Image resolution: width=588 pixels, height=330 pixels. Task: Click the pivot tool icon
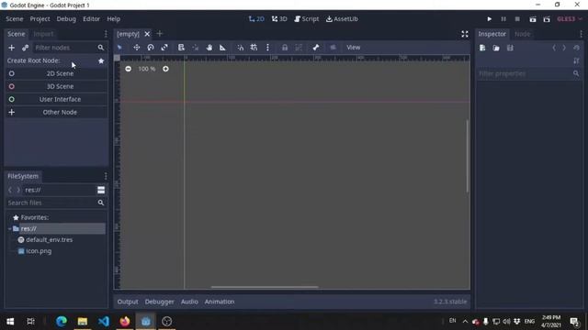196,48
